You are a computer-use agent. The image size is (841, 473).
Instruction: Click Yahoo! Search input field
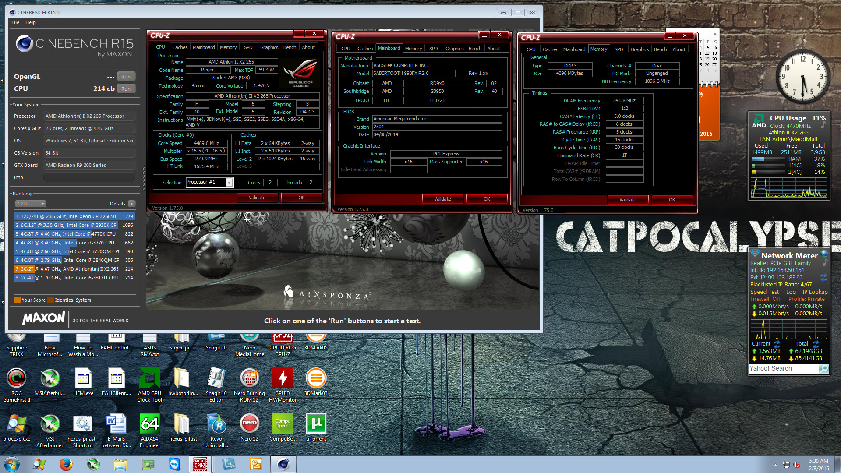784,368
